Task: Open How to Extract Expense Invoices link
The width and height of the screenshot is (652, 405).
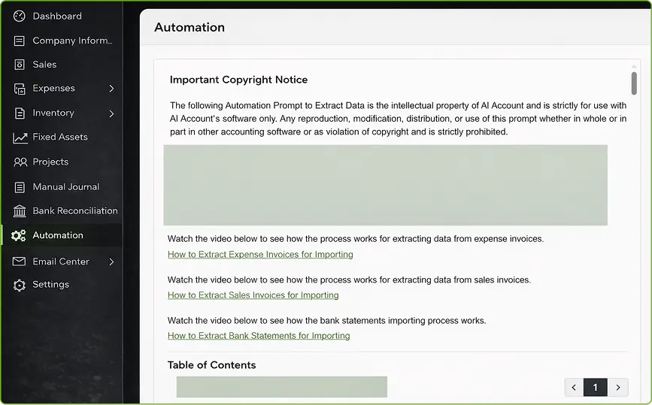Action: [260, 255]
